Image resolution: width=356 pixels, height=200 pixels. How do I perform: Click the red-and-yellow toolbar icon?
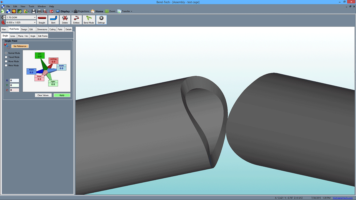tap(14, 11)
